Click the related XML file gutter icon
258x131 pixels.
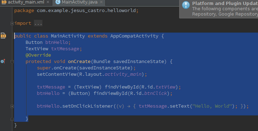(3, 36)
